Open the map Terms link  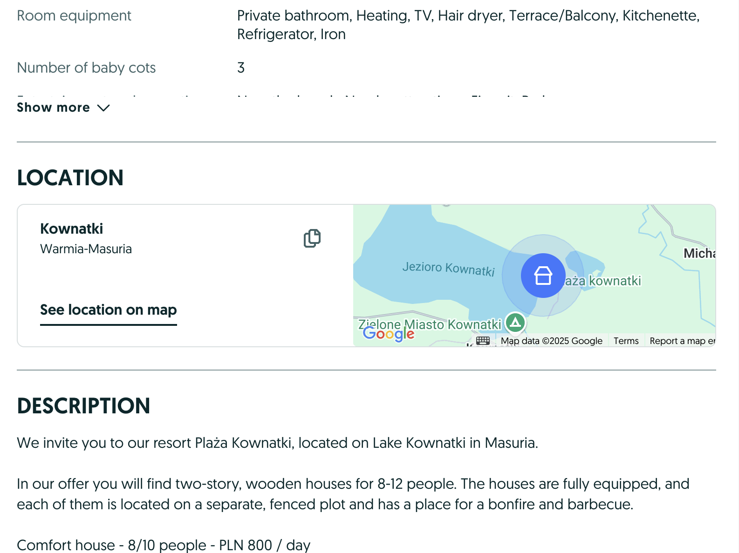(x=626, y=341)
